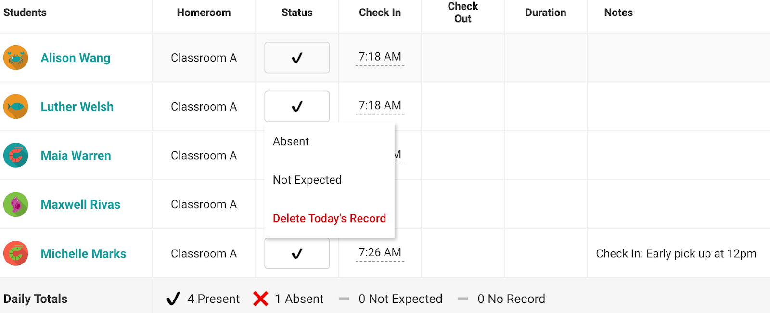Image resolution: width=770 pixels, height=313 pixels.
Task: Open Michelle Marks's status dropdown
Action: click(297, 253)
